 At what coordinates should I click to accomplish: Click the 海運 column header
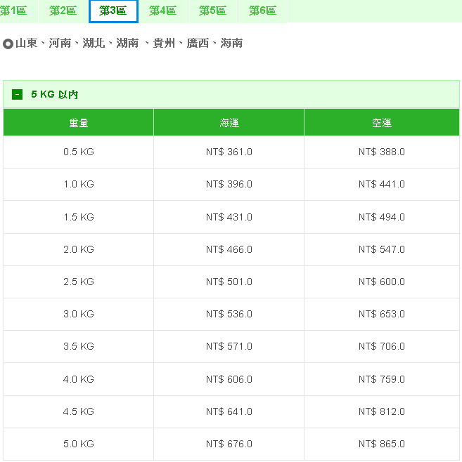tap(229, 123)
